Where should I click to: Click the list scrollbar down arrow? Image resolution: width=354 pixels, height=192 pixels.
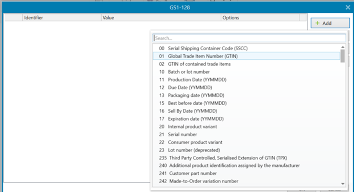(343, 184)
